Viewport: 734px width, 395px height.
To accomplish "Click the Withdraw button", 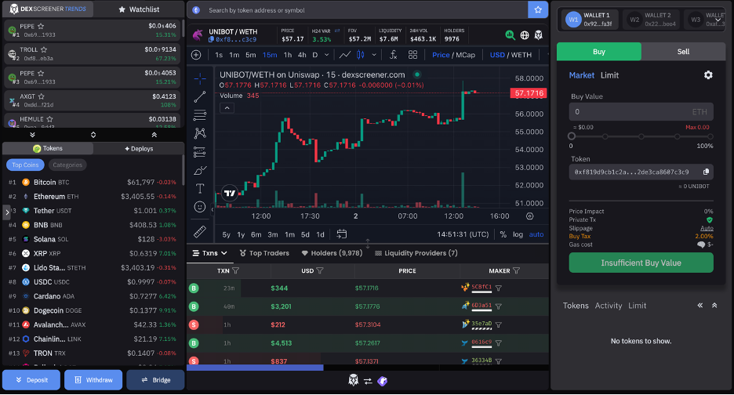I will pyautogui.click(x=93, y=380).
